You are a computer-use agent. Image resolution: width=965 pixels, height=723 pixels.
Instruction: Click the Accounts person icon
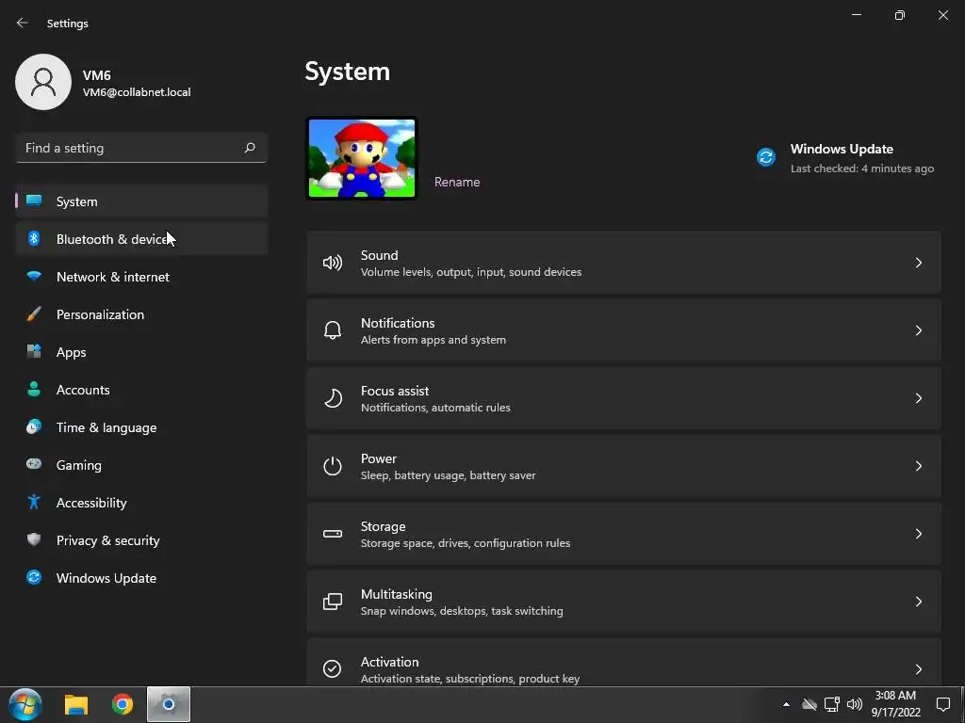[34, 389]
